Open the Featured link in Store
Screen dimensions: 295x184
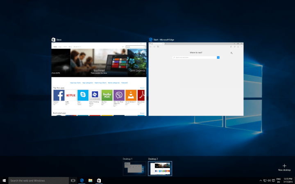[x=125, y=83]
